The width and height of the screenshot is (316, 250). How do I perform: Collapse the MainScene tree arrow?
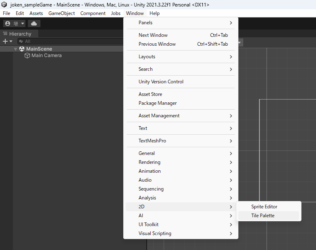[x=15, y=49]
